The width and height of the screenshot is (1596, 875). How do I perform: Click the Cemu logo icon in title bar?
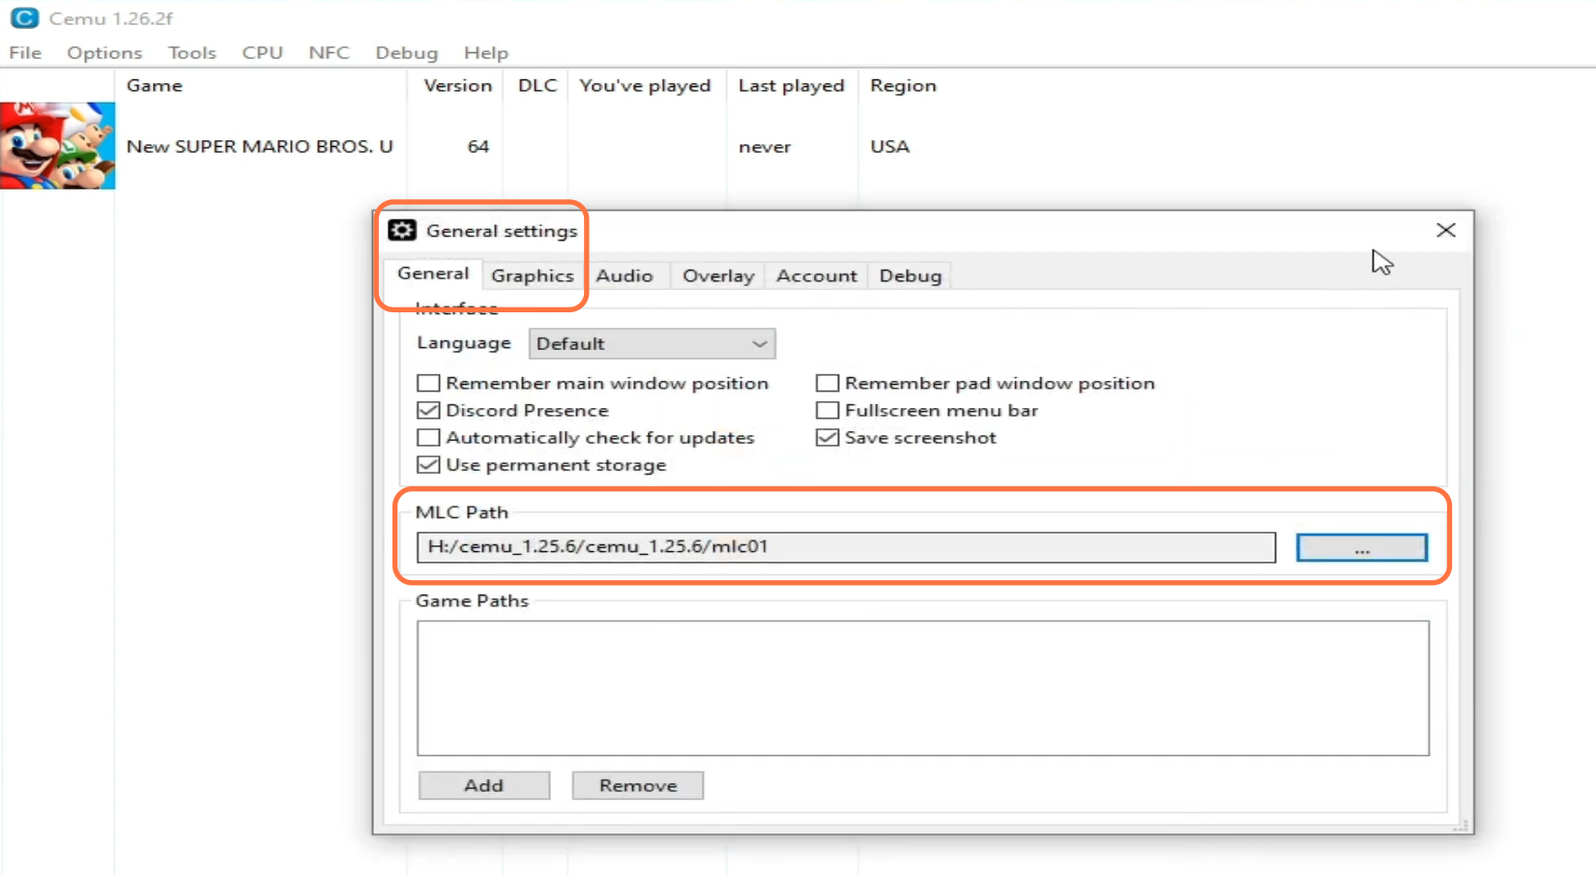[24, 17]
